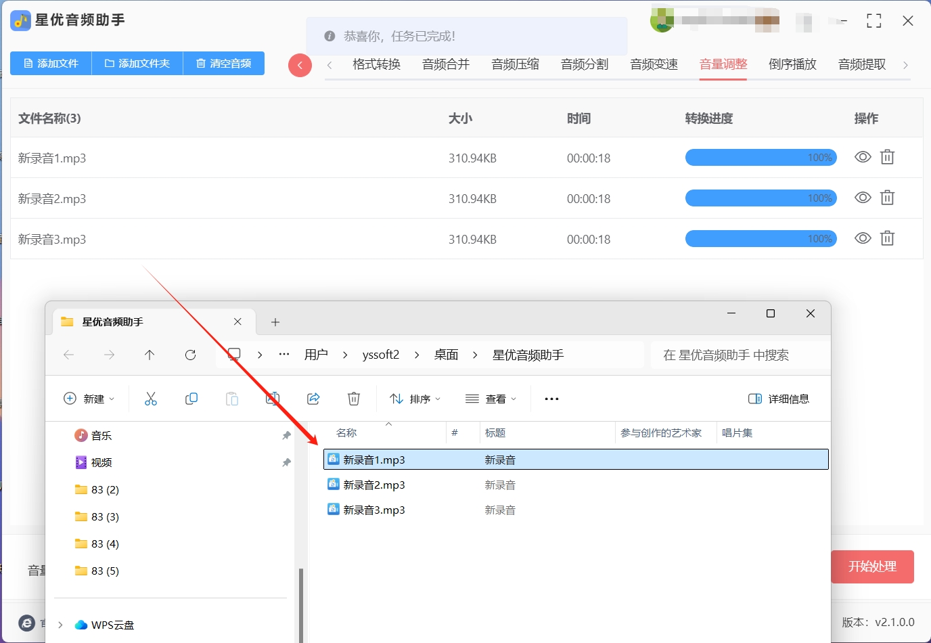931x643 pixels.
Task: Click yssoft2 in the address breadcrumb
Action: click(x=381, y=355)
